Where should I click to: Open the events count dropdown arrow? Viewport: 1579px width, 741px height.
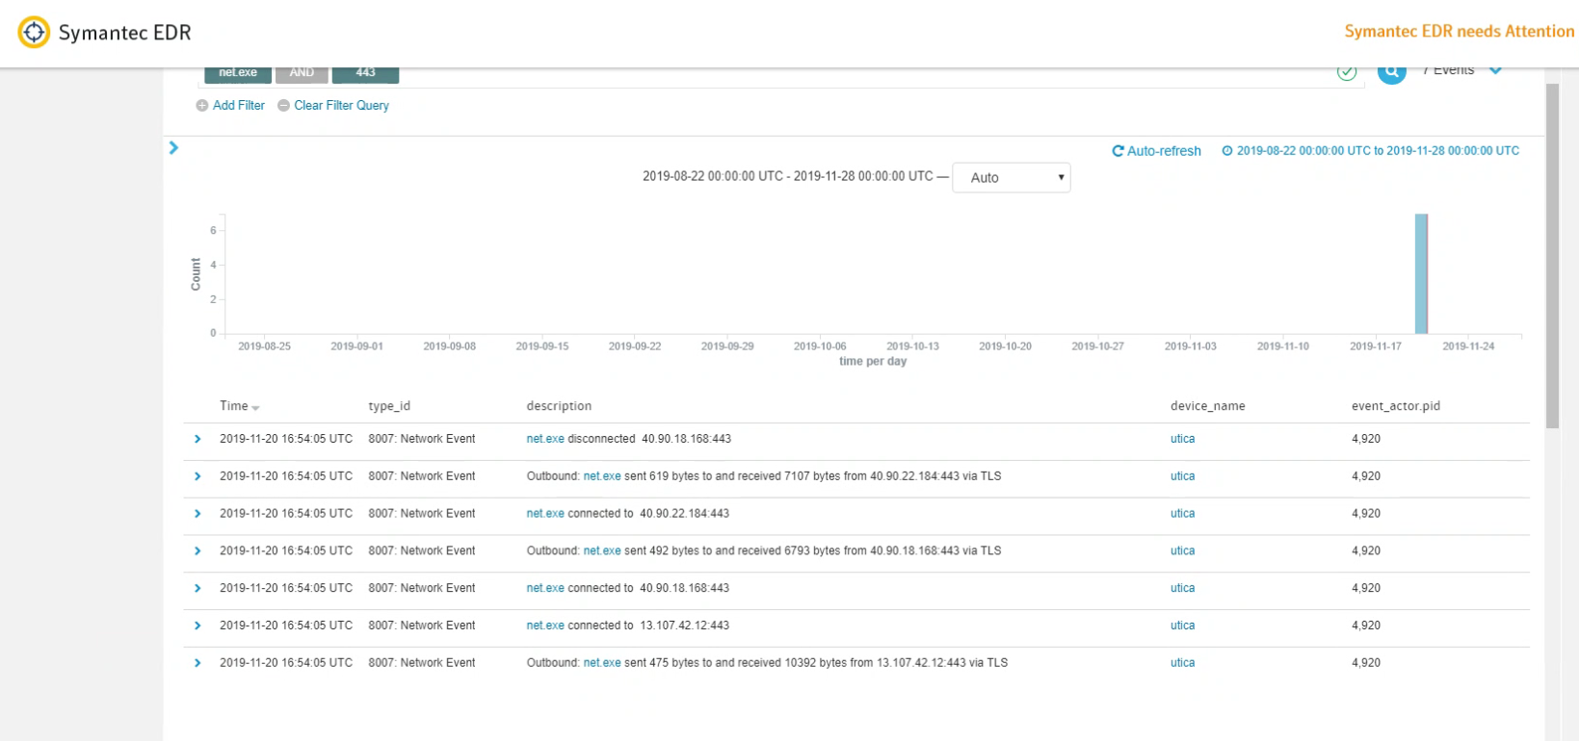[1495, 70]
